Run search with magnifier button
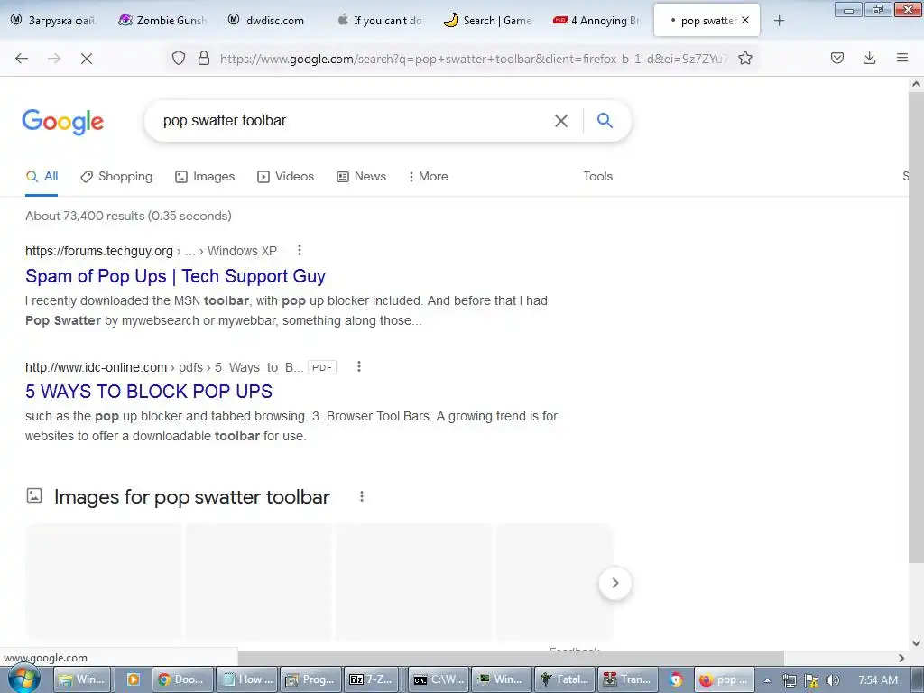 point(605,121)
